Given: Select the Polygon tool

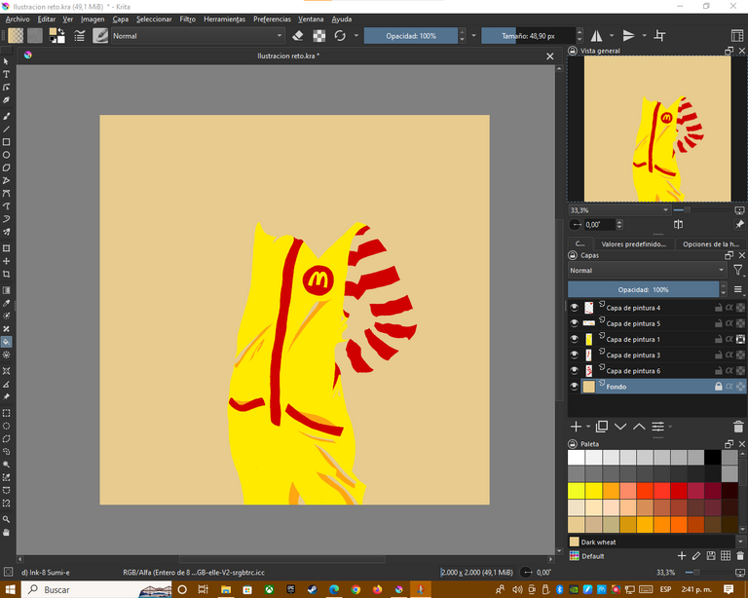Looking at the screenshot, I should [6, 168].
